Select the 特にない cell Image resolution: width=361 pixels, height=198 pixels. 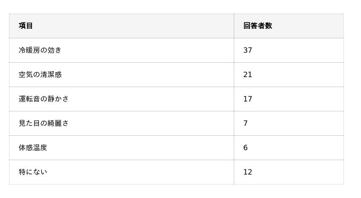pos(33,172)
